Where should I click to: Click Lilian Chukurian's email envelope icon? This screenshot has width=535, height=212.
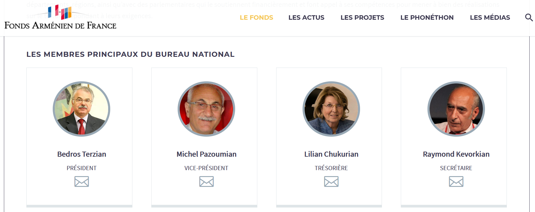click(331, 182)
